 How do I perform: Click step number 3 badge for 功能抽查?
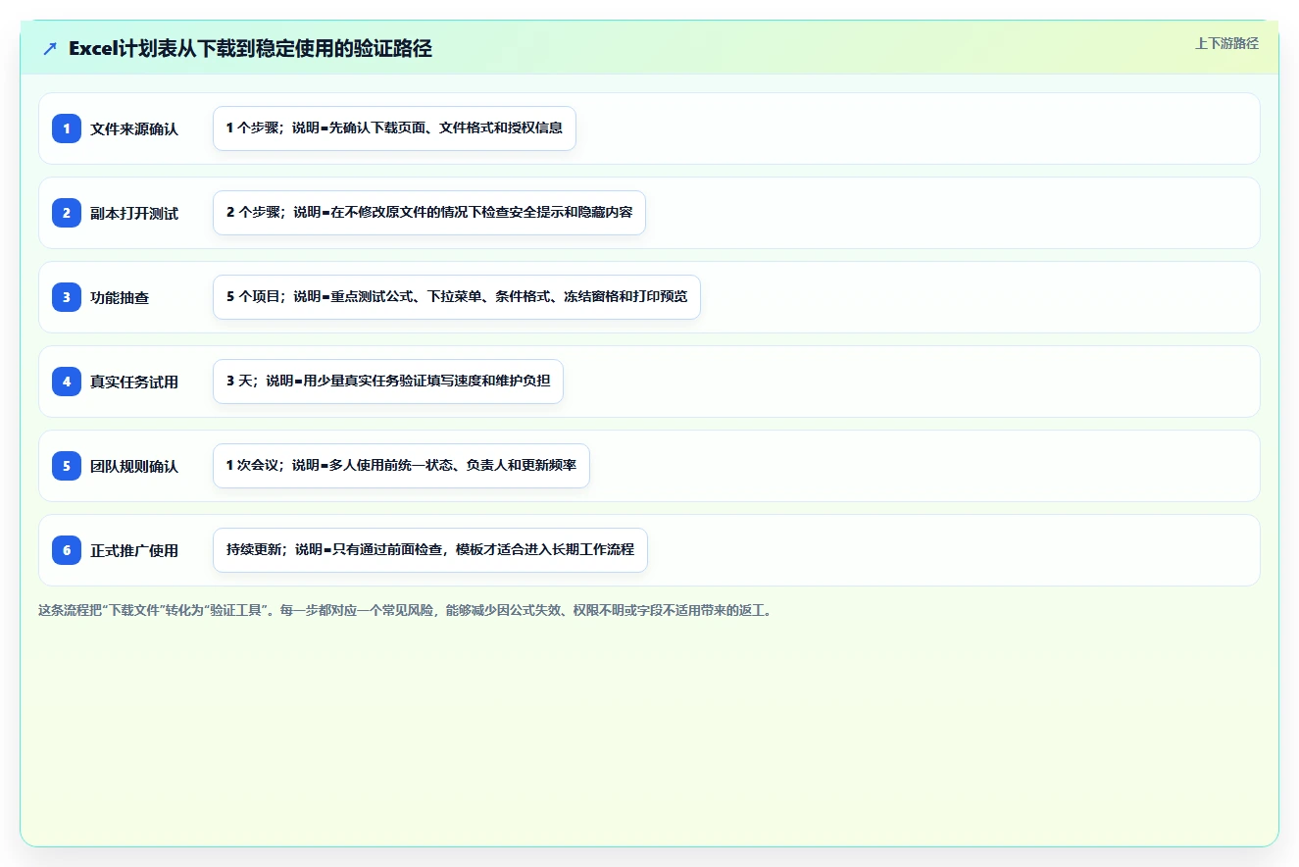click(x=67, y=296)
